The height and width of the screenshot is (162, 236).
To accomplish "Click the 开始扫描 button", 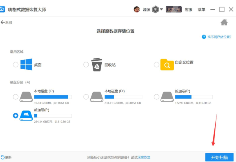I will pos(219,157).
